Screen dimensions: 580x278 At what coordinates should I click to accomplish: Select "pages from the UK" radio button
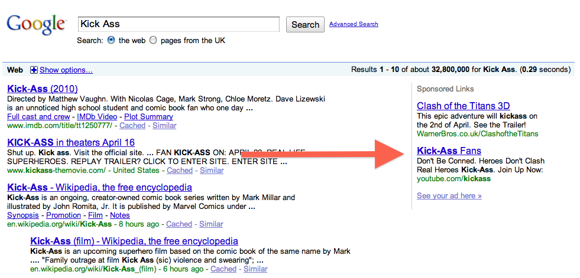click(153, 40)
